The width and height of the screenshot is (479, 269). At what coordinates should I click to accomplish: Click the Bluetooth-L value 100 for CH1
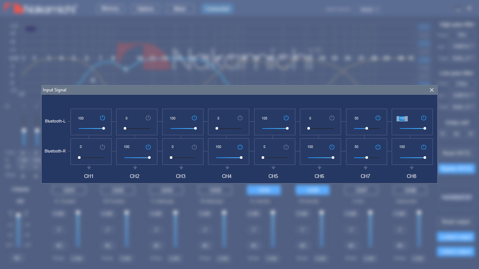click(x=81, y=118)
